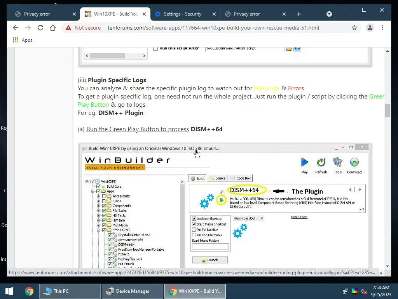Select the Source tab in WinBuilder
Viewport: 398px width, 299px height.
click(x=217, y=178)
